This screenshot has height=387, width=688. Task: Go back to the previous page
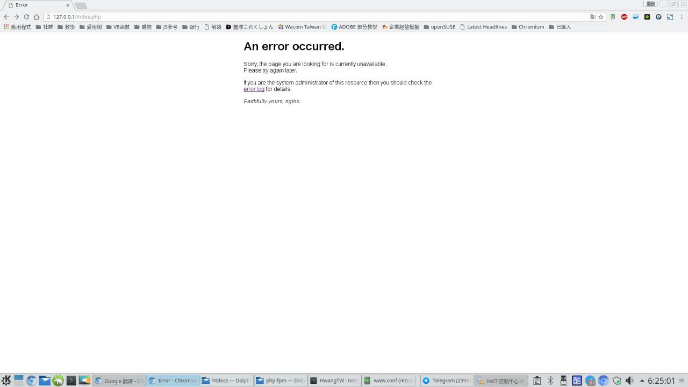pyautogui.click(x=6, y=17)
